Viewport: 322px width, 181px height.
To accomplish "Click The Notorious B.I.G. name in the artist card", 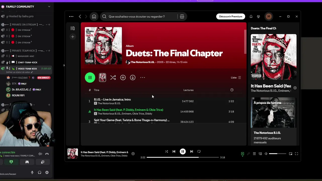I will (x=267, y=133).
